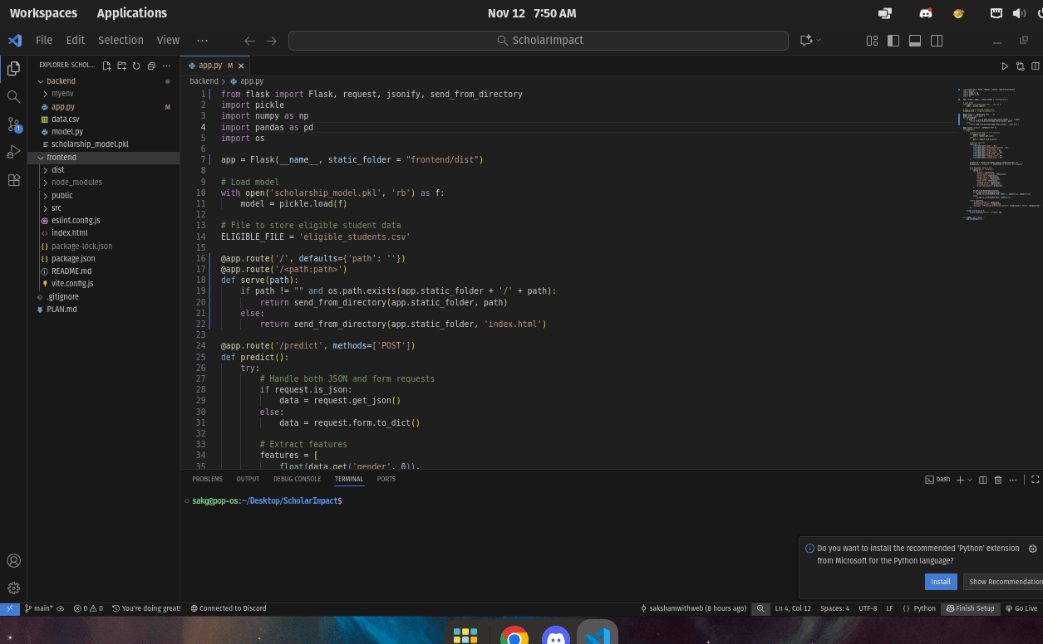Click New File icon in Explorer header
Viewport: 1043px width, 644px height.
[106, 66]
